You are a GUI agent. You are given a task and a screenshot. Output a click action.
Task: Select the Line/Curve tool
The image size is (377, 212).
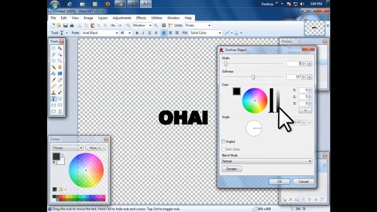[x=60, y=99]
